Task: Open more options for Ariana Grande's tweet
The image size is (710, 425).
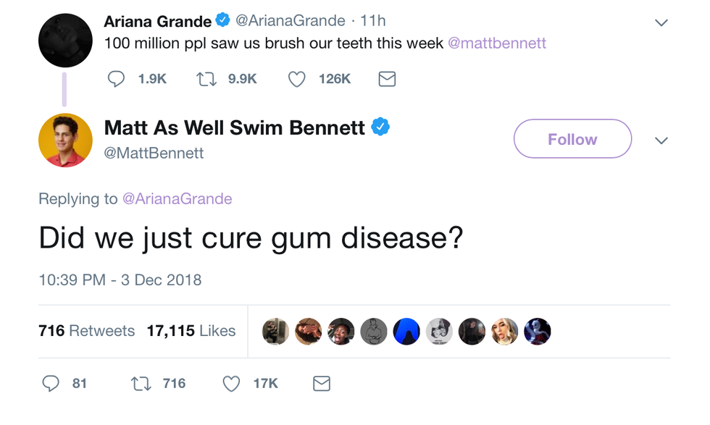Action: pos(661,23)
